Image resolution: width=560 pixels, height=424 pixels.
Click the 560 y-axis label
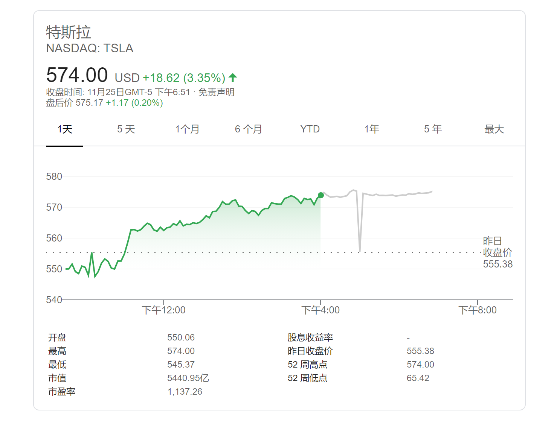click(54, 238)
